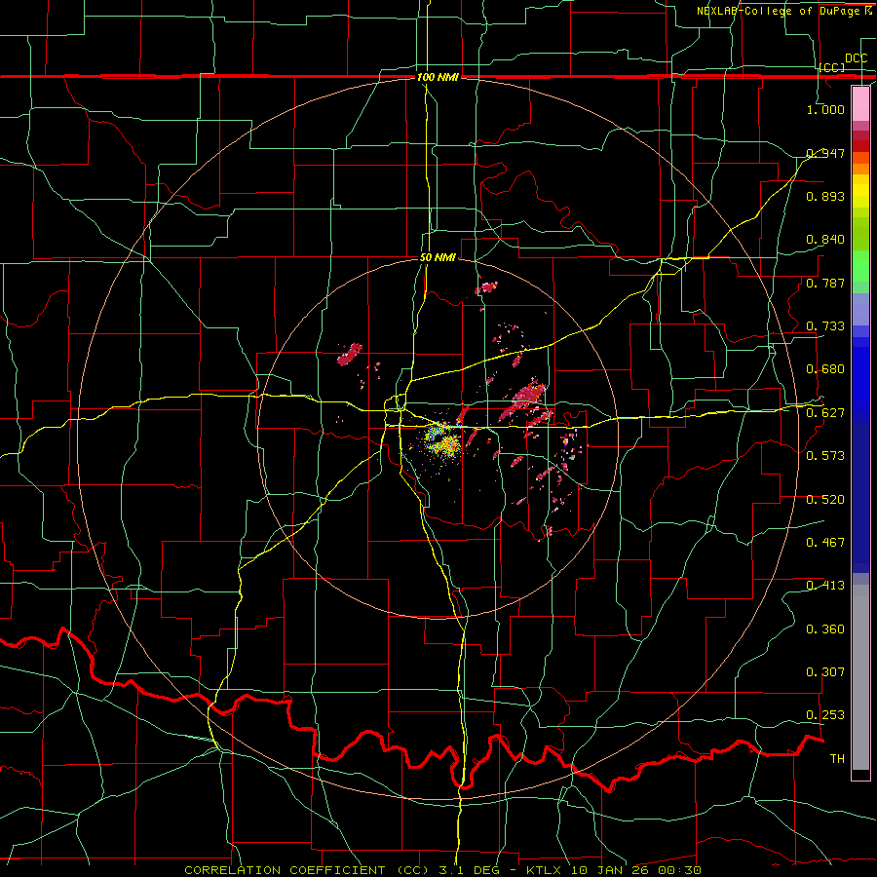Screen dimensions: 877x877
Task: Click the 0.467 scale value
Action: (825, 543)
